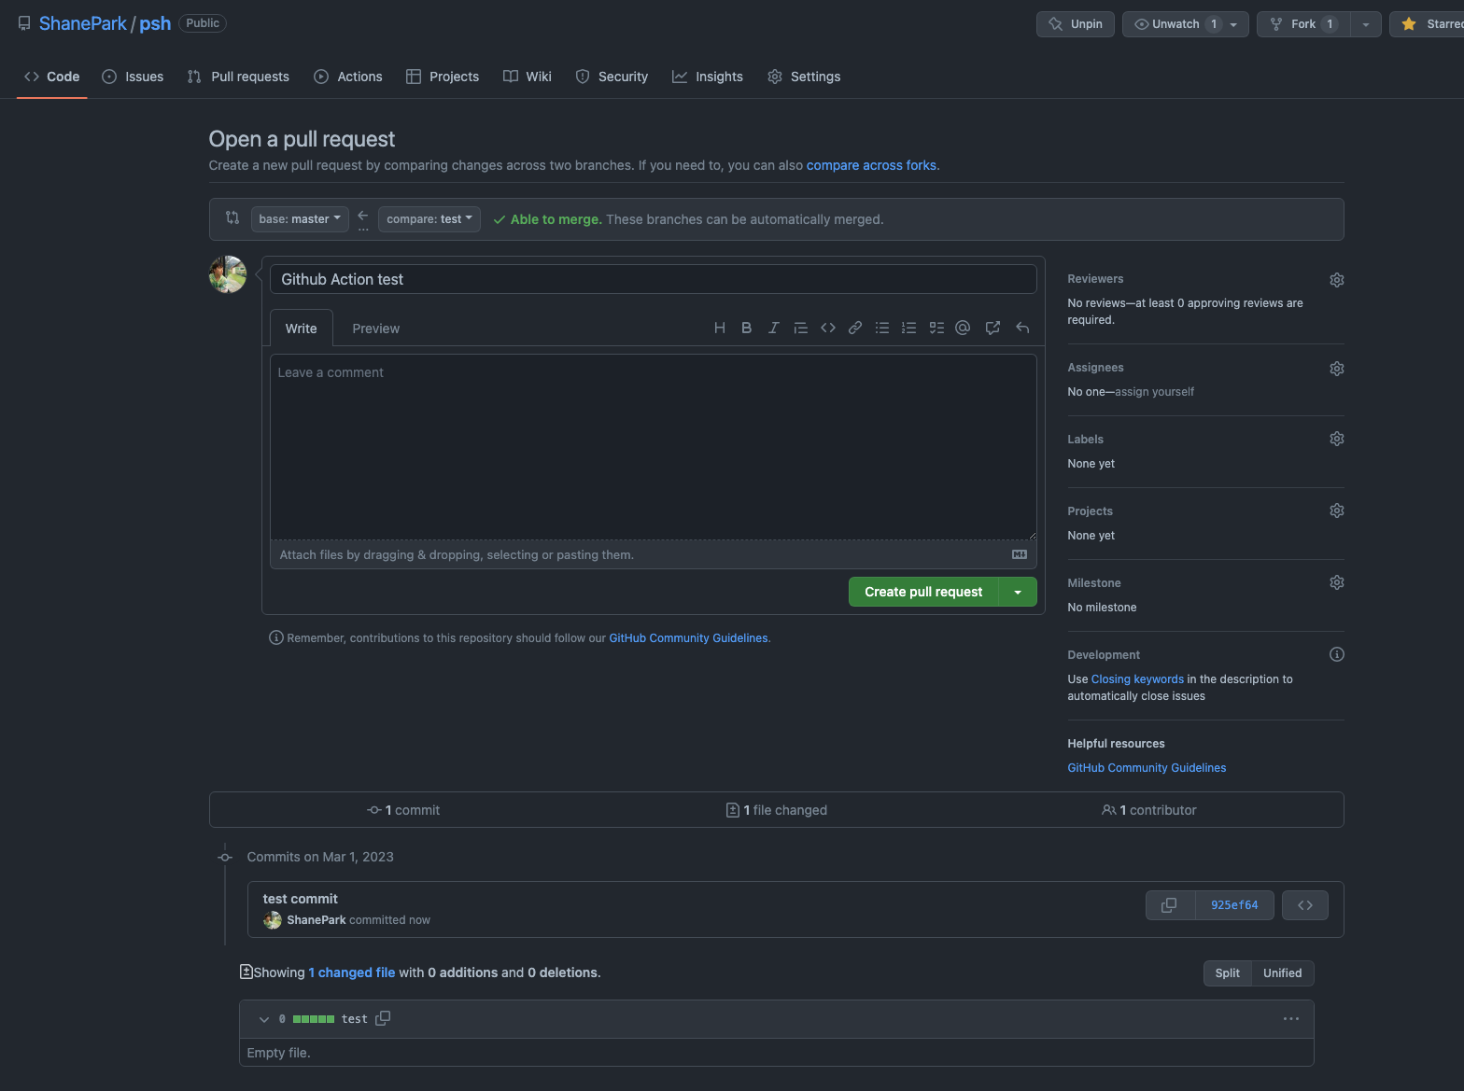Open the test commit message
The width and height of the screenshot is (1464, 1091).
300,899
